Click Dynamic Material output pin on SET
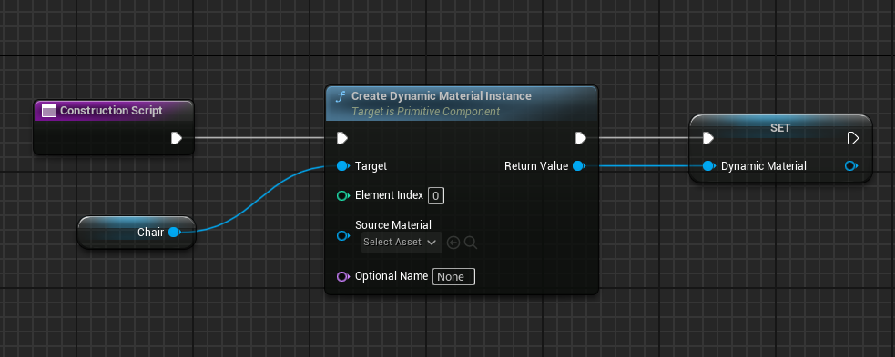The image size is (895, 357). (x=851, y=165)
